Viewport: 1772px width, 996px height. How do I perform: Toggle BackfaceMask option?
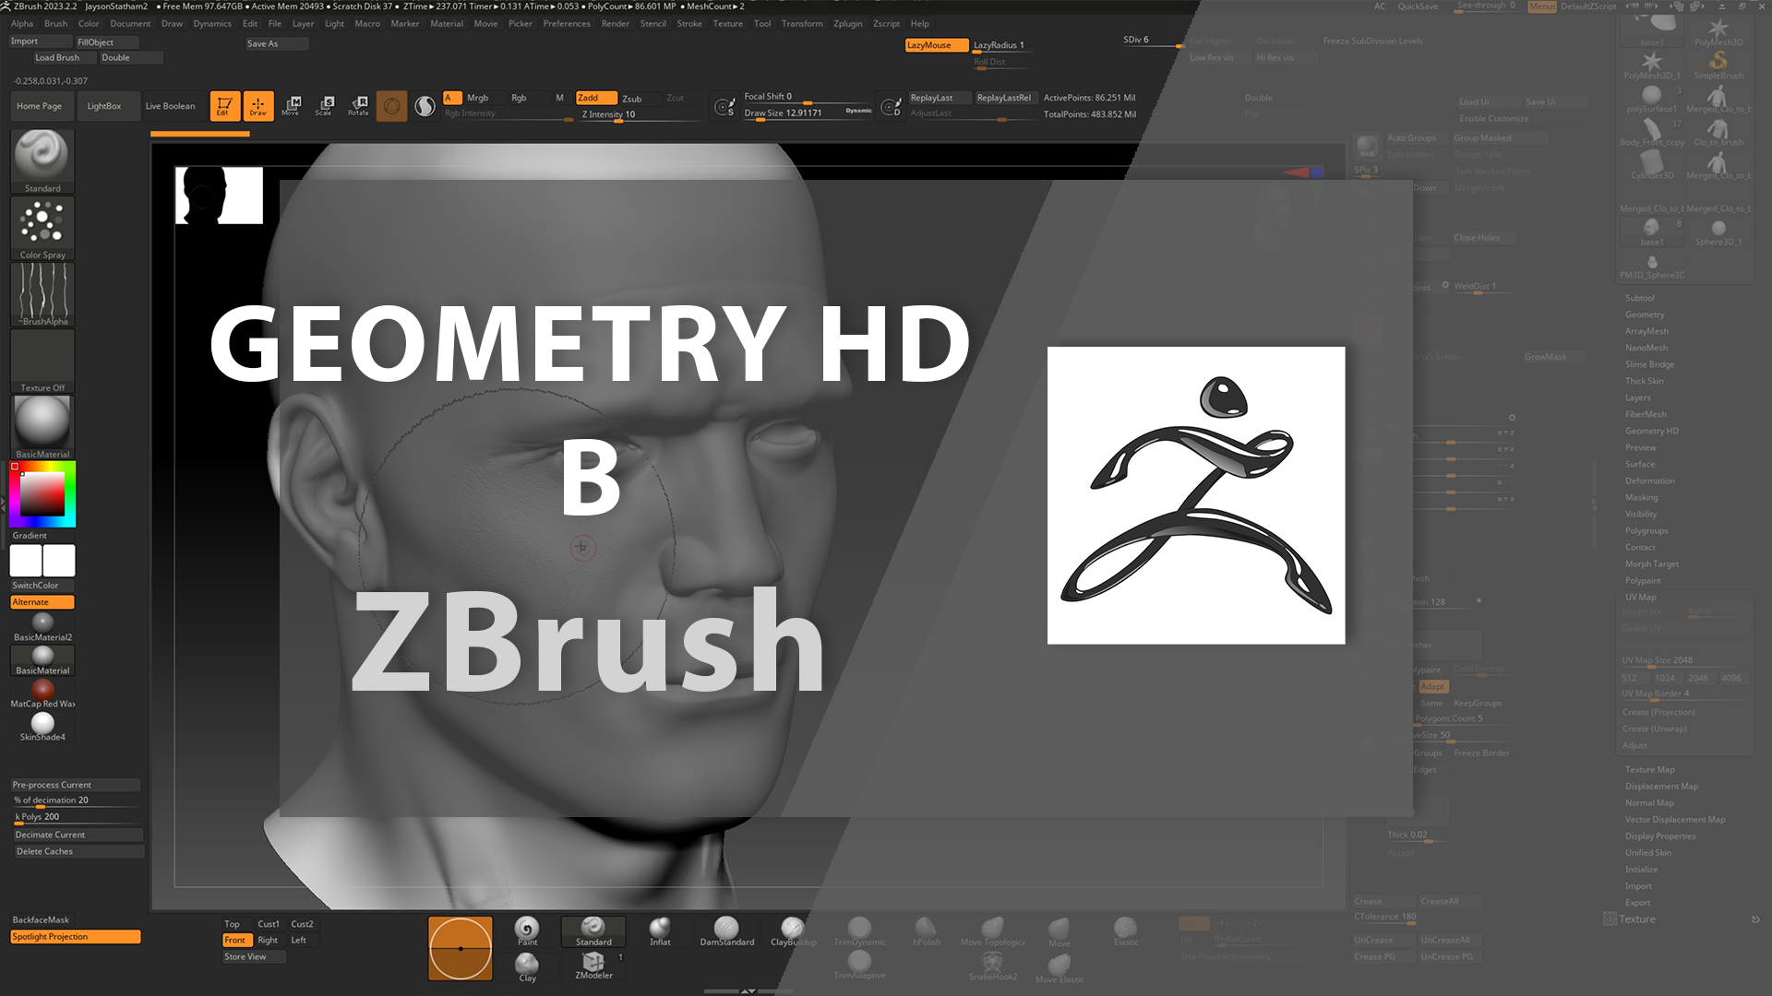click(42, 920)
